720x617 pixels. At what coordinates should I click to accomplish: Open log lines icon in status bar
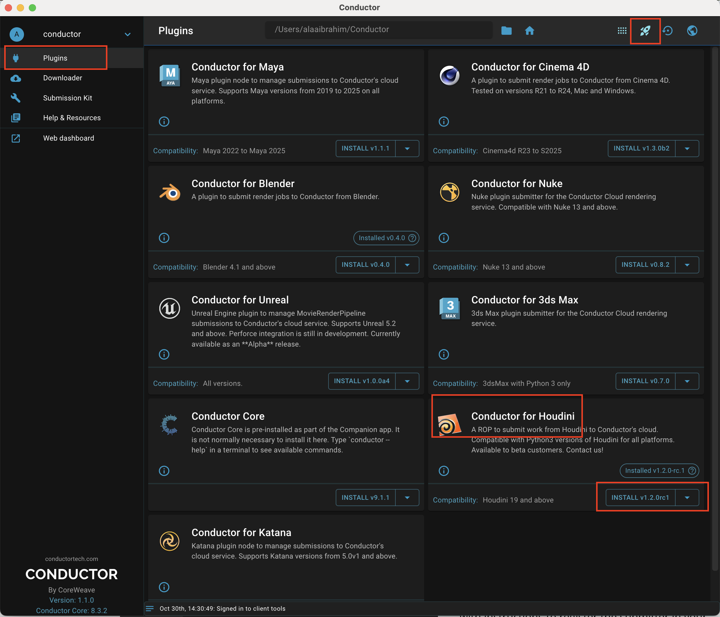(x=150, y=608)
